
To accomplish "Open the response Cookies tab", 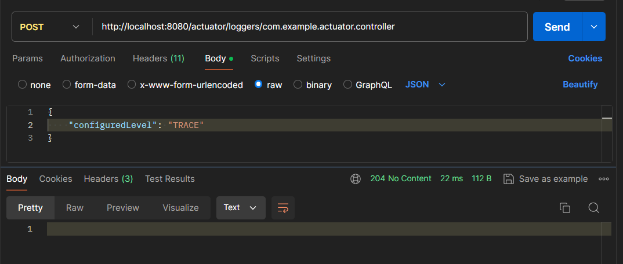I will click(x=56, y=179).
